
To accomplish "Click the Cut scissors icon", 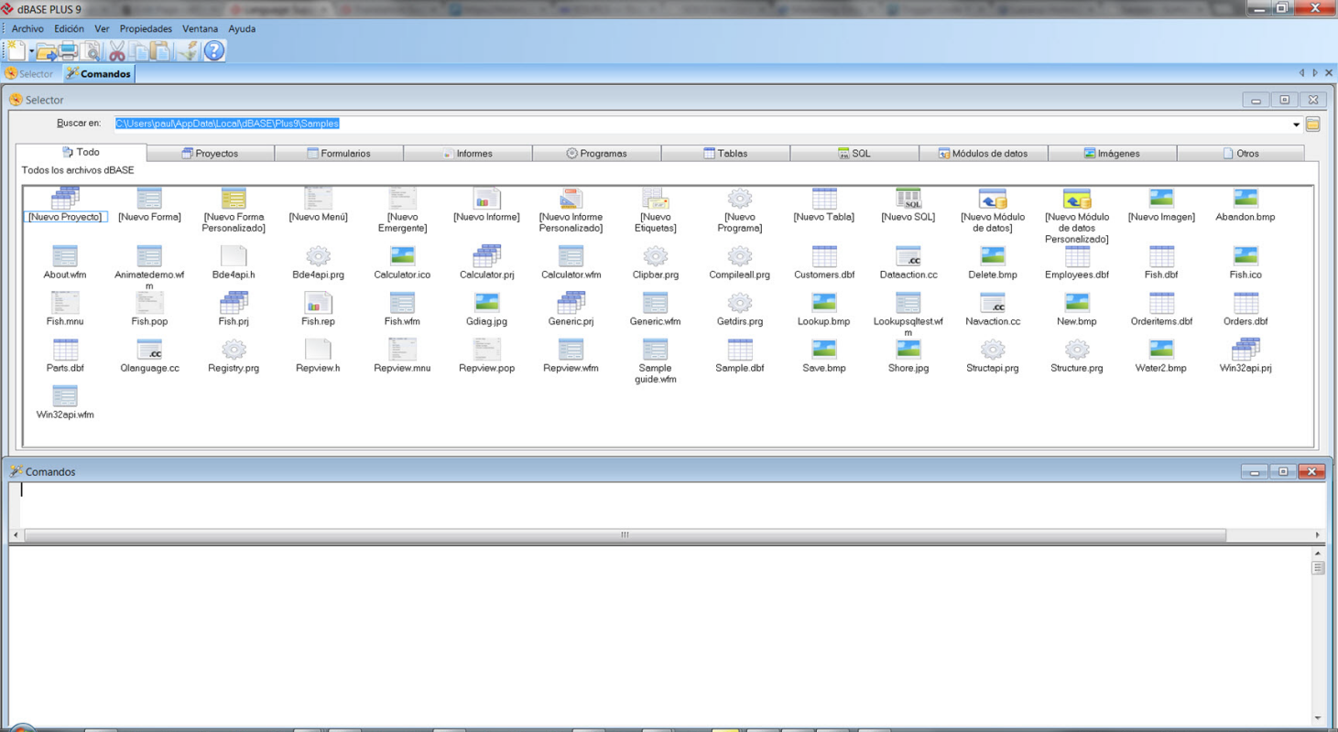I will (x=117, y=51).
